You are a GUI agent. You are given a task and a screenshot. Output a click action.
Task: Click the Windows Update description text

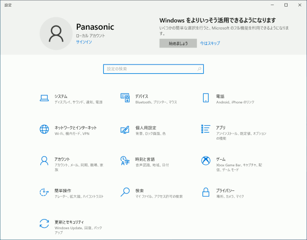tap(78, 230)
